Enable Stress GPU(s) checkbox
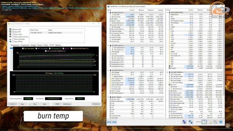233x131 pixels. 13,41
